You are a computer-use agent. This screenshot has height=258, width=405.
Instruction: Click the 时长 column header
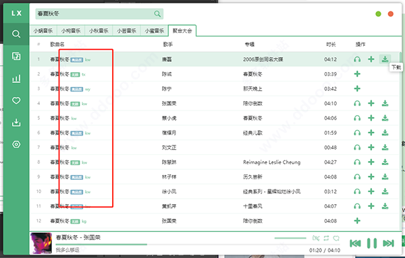tap(331, 44)
